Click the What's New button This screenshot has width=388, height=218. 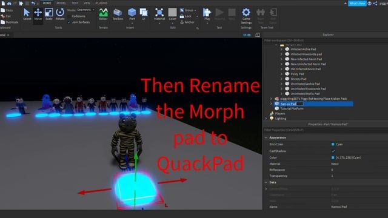pyautogui.click(x=357, y=3)
